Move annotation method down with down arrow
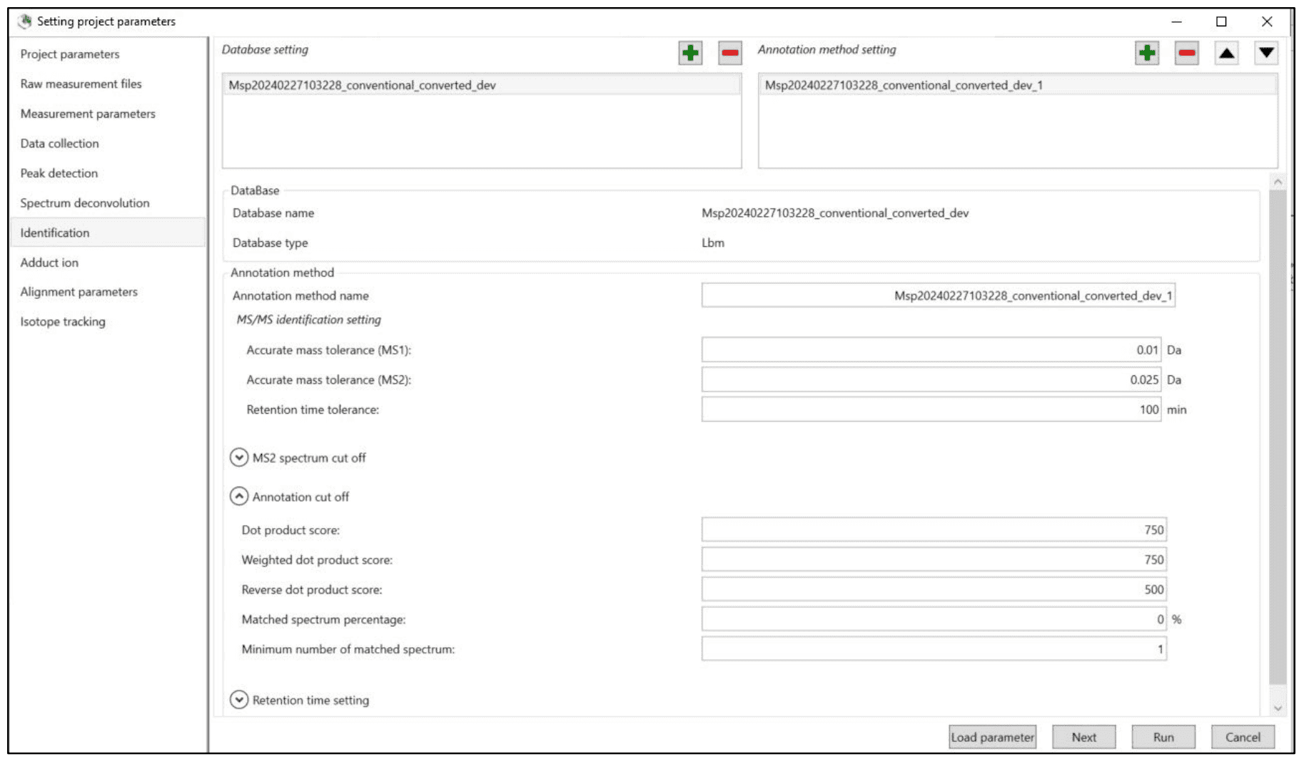 click(1266, 53)
